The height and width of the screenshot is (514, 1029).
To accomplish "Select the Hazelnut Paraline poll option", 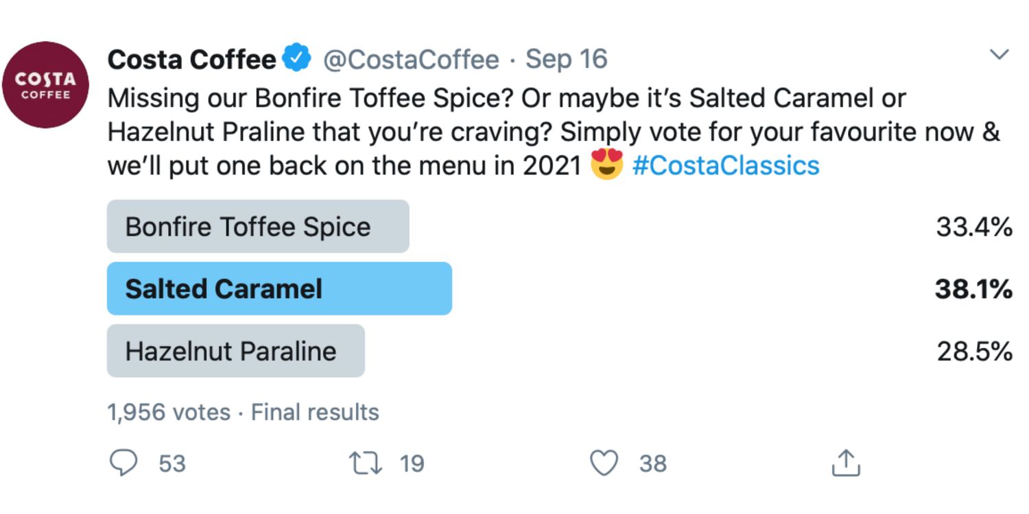I will click(x=235, y=351).
